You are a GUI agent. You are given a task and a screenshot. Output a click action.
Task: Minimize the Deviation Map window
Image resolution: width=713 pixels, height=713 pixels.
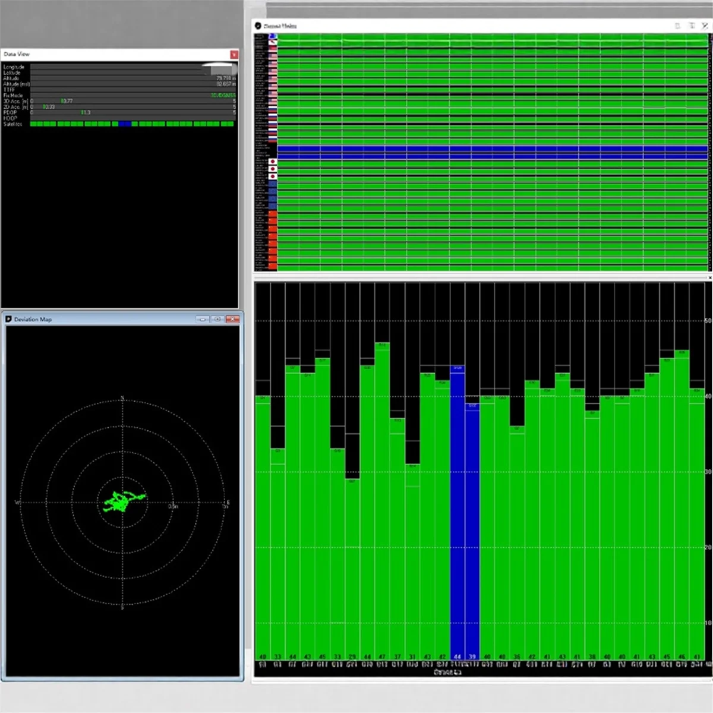tap(203, 320)
